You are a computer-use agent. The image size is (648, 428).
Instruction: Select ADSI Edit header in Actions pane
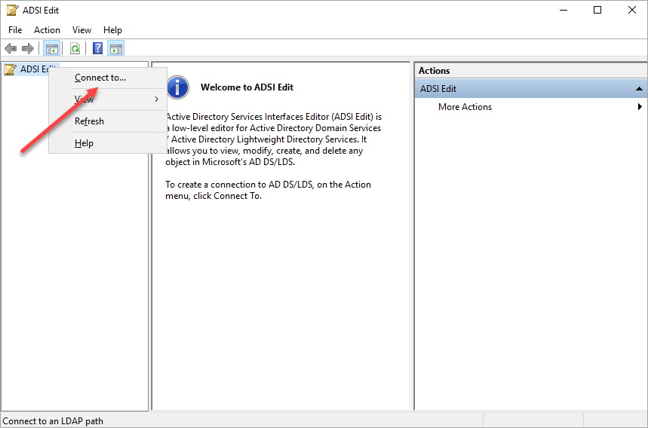pyautogui.click(x=530, y=89)
